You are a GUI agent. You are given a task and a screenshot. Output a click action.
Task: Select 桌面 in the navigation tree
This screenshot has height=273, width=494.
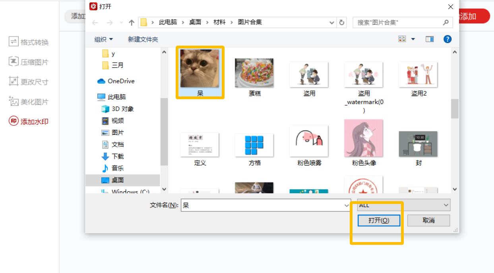tap(123, 180)
